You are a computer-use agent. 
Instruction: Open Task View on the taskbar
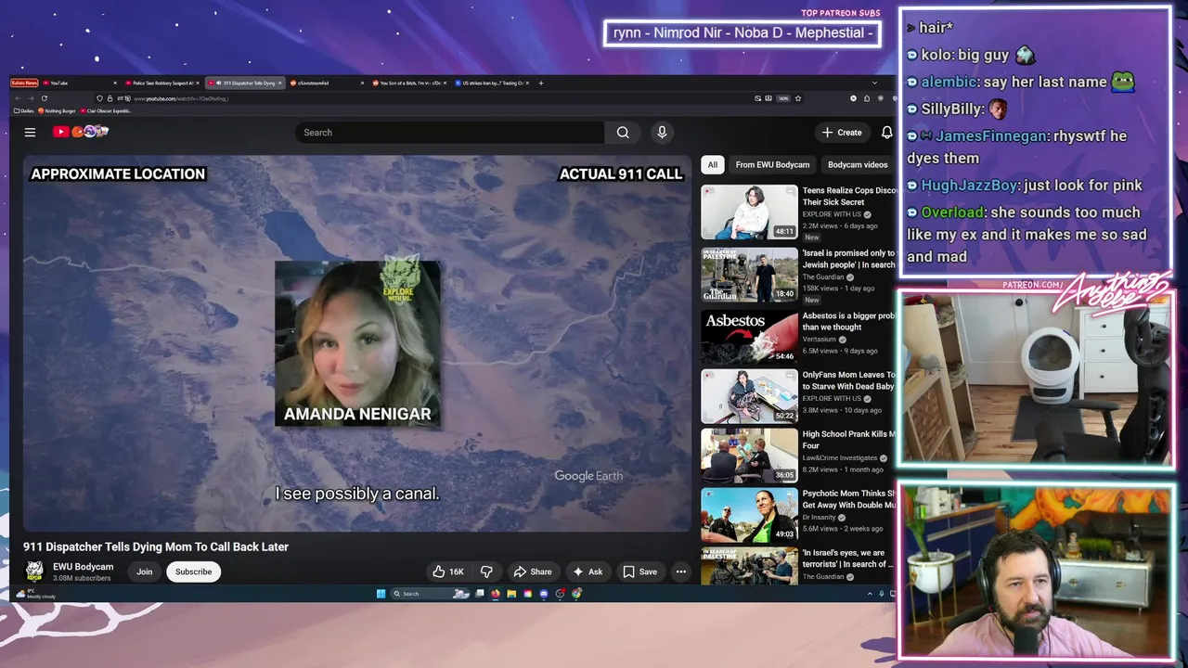click(480, 594)
